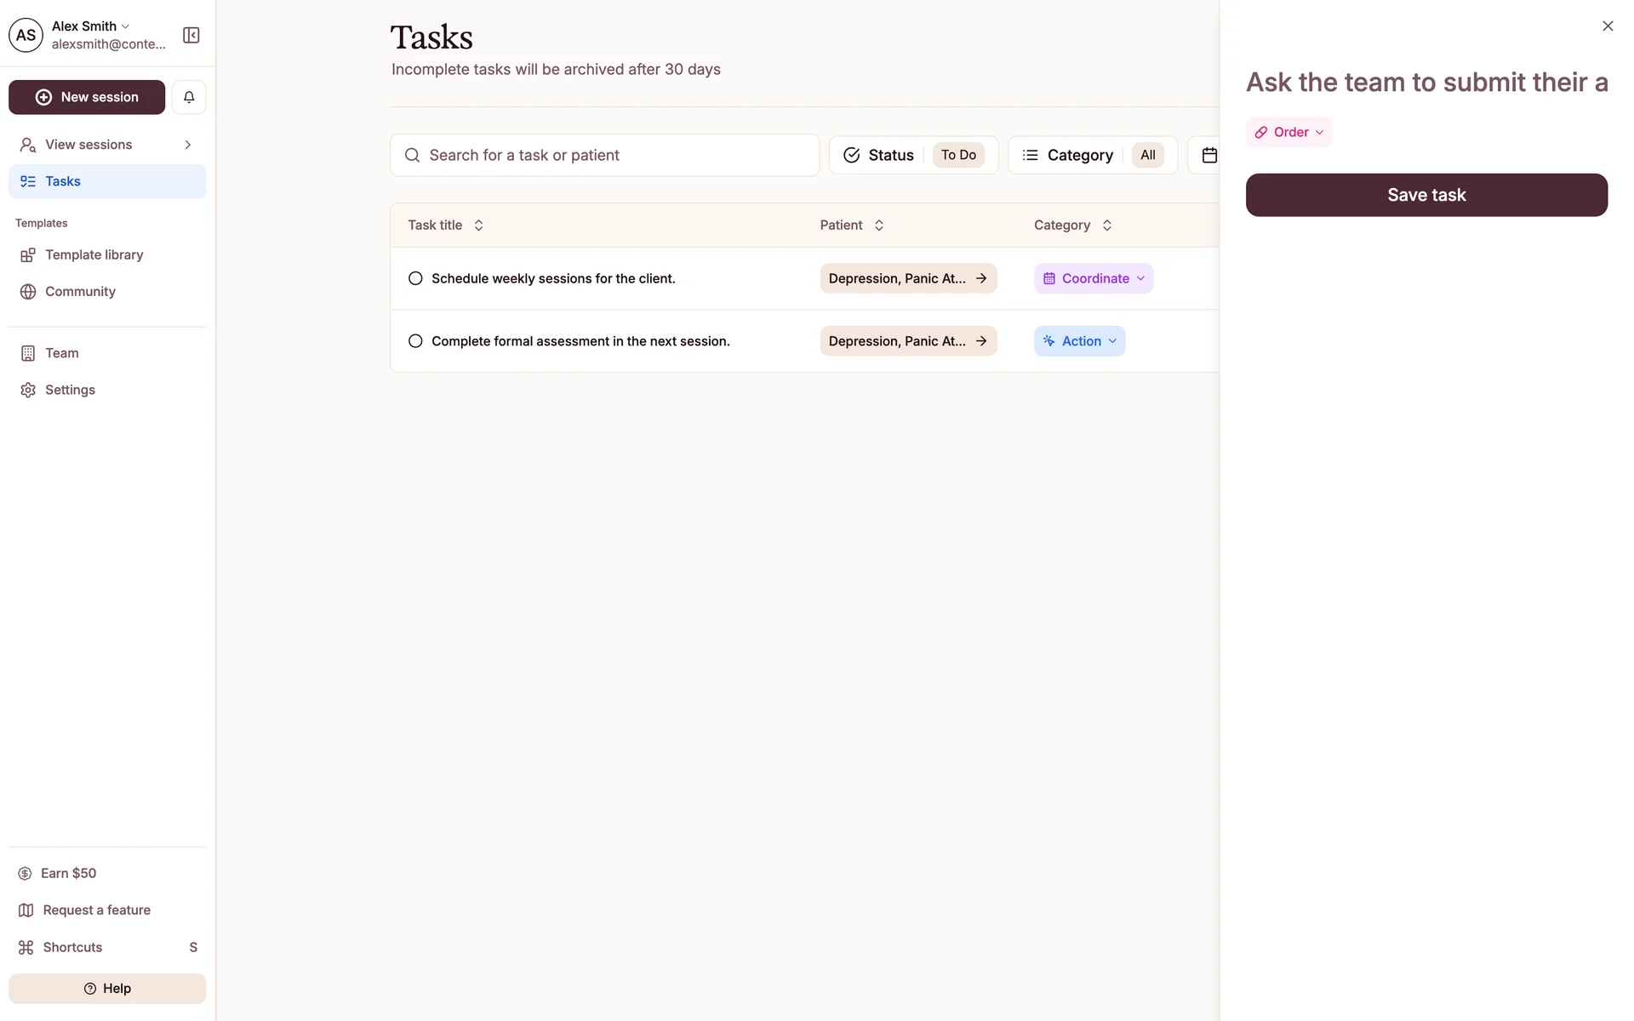Screen dimensions: 1634x1021
Task: Click the Save task button
Action: click(1426, 195)
